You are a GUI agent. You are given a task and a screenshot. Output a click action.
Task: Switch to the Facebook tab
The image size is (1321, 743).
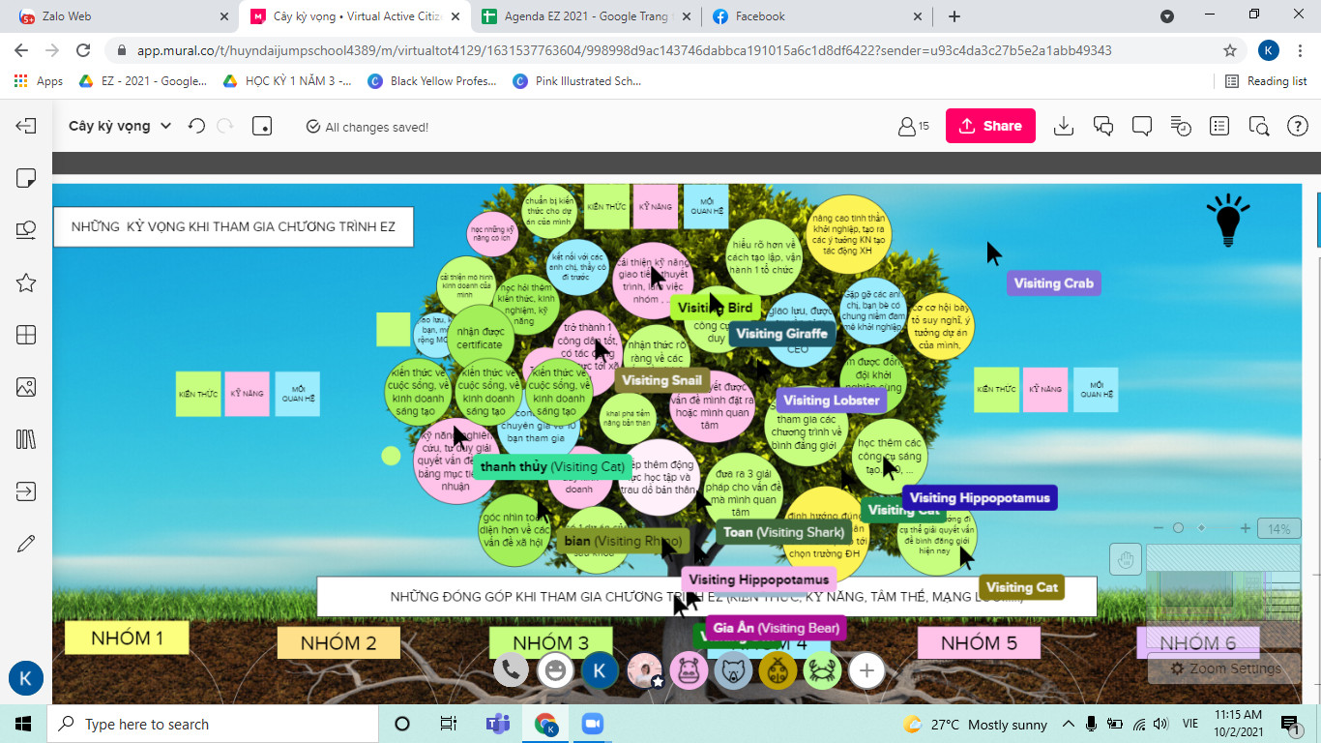[817, 16]
